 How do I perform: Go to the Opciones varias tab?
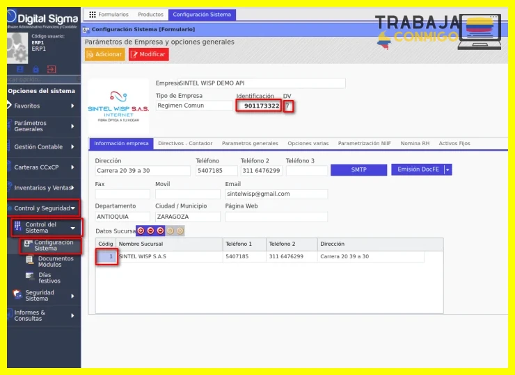tap(308, 144)
